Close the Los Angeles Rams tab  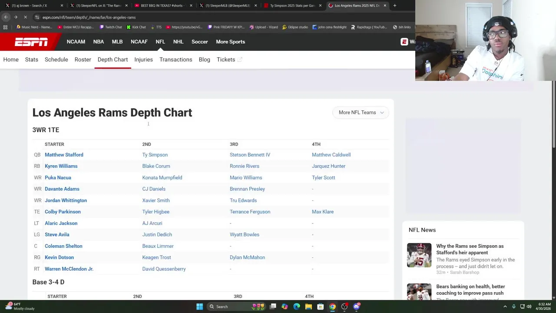385,6
